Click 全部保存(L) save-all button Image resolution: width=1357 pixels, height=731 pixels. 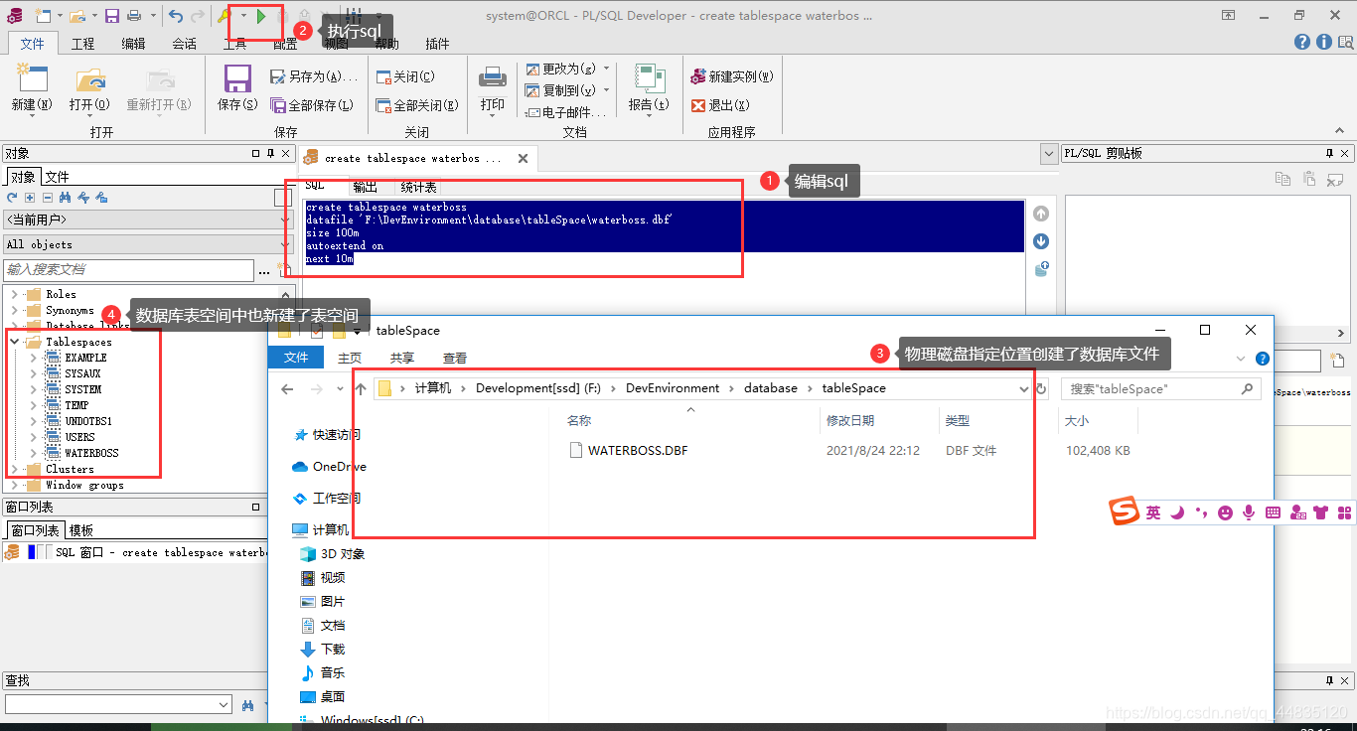click(312, 105)
